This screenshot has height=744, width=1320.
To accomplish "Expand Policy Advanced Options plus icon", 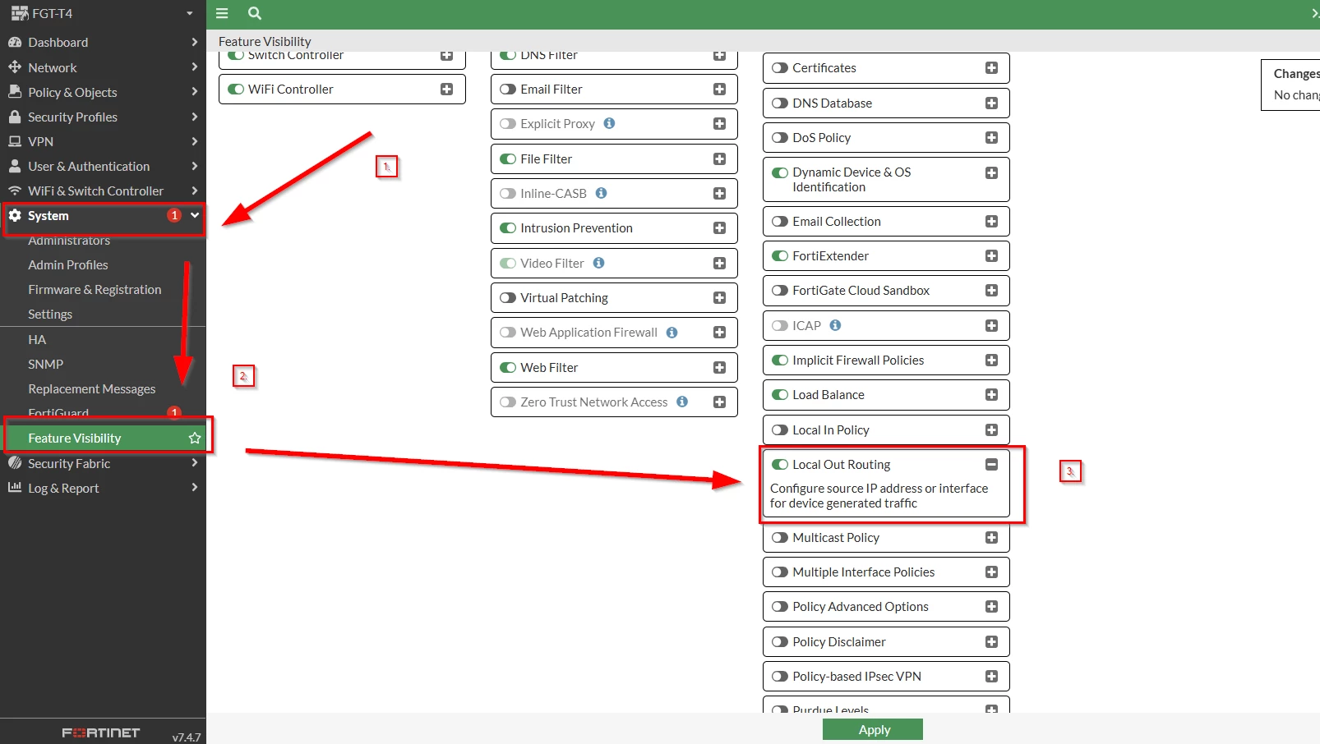I will (991, 607).
